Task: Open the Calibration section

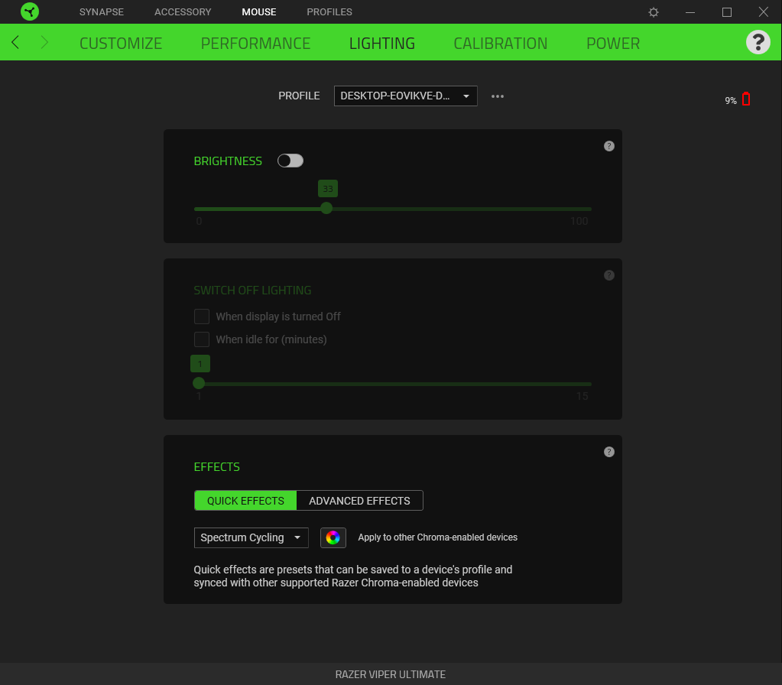Action: (x=500, y=44)
